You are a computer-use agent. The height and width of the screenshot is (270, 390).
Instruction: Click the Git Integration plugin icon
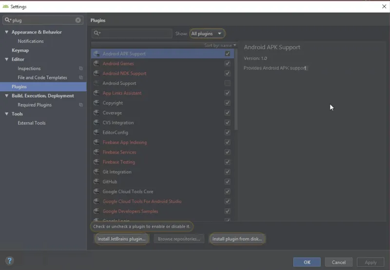pos(97,172)
